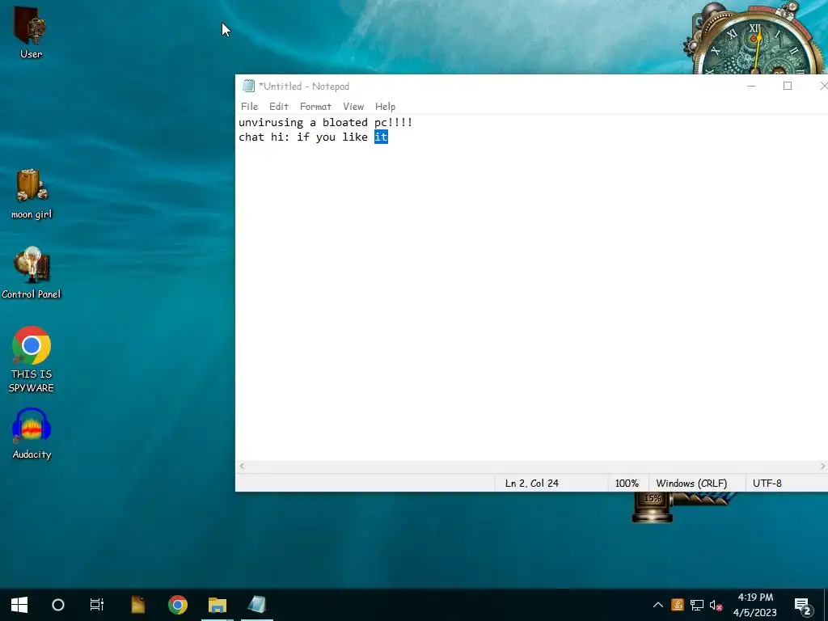
Task: Open Task View on the taskbar
Action: tap(97, 605)
